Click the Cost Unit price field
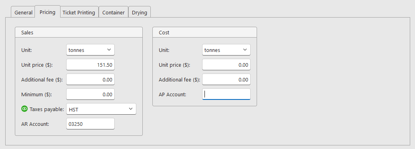Image resolution: width=415 pixels, height=149 pixels. coord(226,65)
